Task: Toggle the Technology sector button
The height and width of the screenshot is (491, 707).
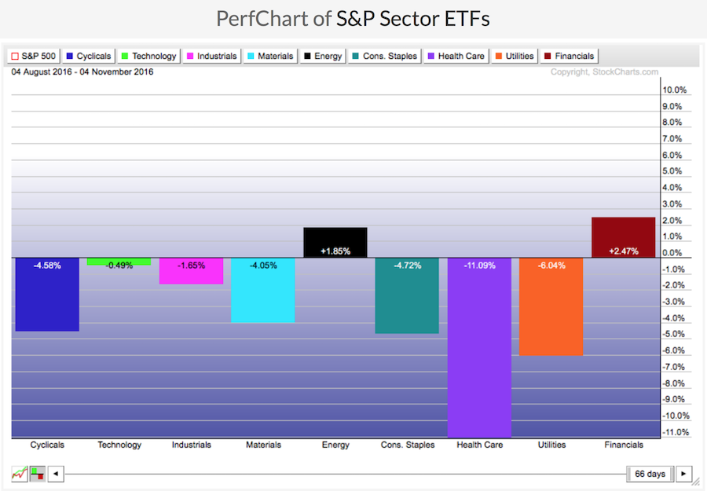Action: coord(148,56)
